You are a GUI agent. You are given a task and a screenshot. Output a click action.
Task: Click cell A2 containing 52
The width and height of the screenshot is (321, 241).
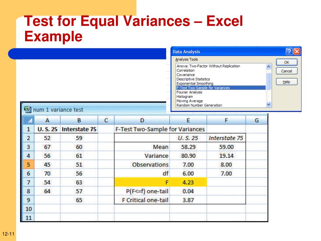pos(47,138)
